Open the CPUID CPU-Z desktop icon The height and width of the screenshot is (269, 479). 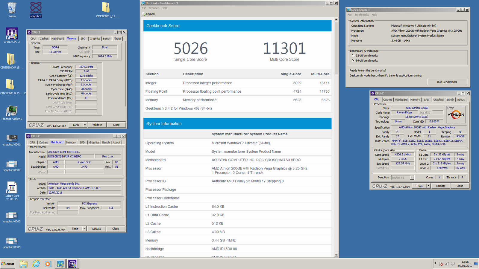click(x=12, y=34)
